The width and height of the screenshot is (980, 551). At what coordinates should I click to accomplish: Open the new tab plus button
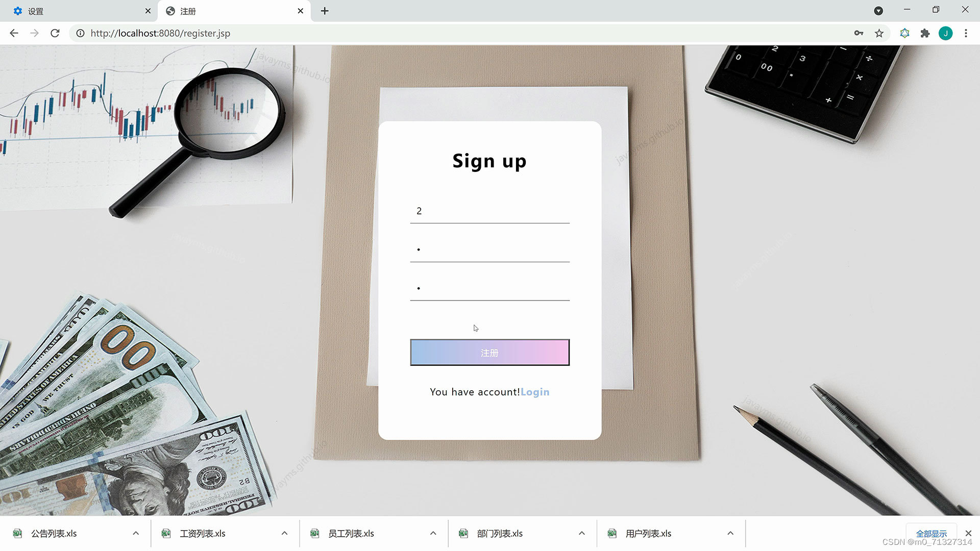325,11
